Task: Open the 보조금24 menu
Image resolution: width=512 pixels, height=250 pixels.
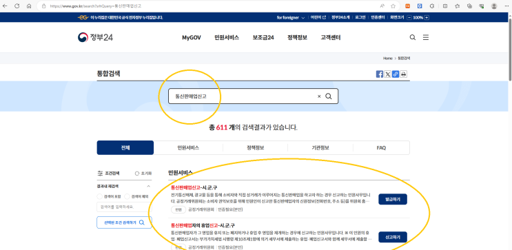Action: [x=263, y=37]
